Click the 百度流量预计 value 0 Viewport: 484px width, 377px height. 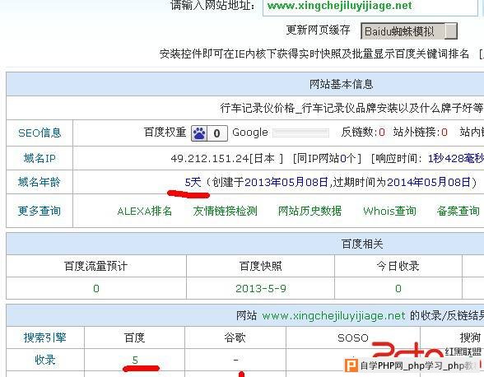[x=96, y=288]
